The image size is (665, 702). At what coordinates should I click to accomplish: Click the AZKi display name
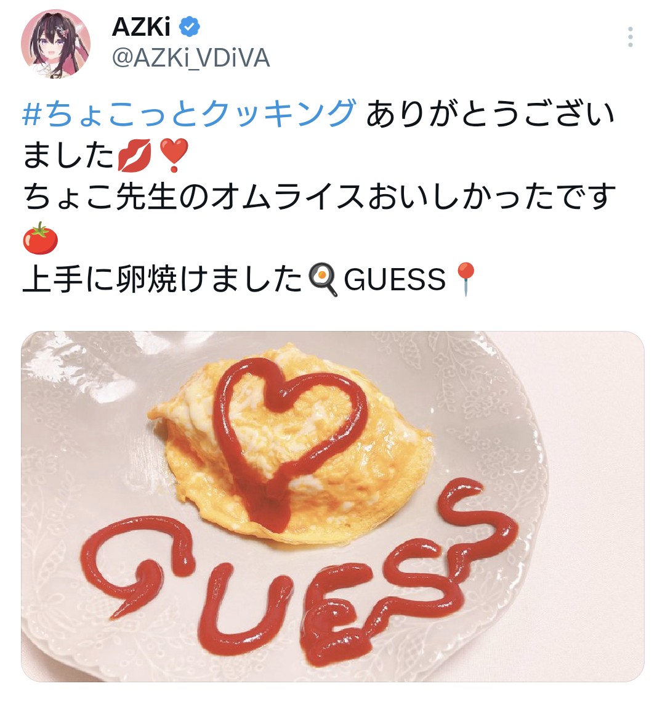141,27
